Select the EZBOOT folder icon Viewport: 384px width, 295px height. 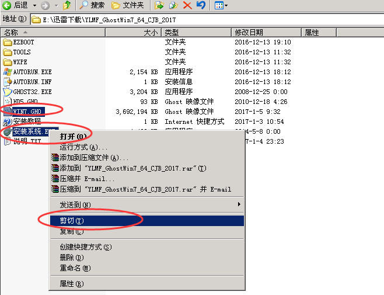coord(8,43)
